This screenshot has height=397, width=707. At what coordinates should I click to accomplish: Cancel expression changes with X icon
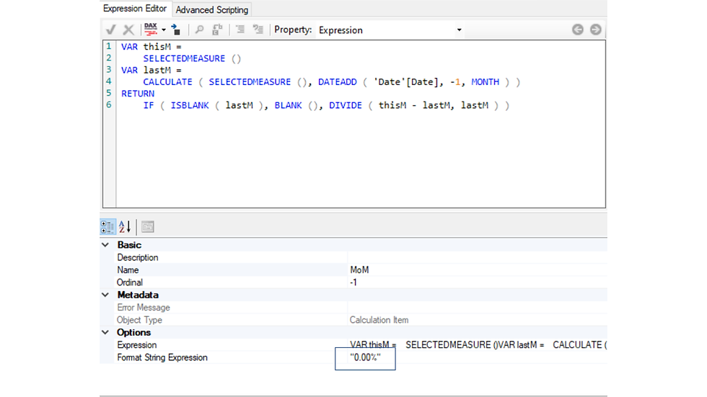pos(128,30)
